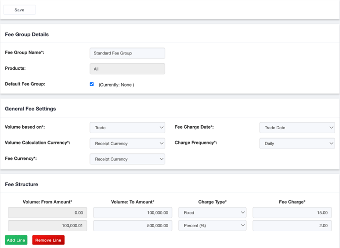
Task: Click the From Amount field with 100,000.01
Action: pos(47,226)
